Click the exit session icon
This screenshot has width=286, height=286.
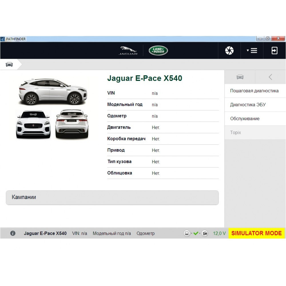click(274, 51)
